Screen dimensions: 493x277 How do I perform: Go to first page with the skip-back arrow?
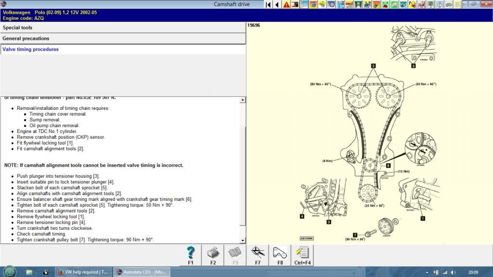click(268, 4)
